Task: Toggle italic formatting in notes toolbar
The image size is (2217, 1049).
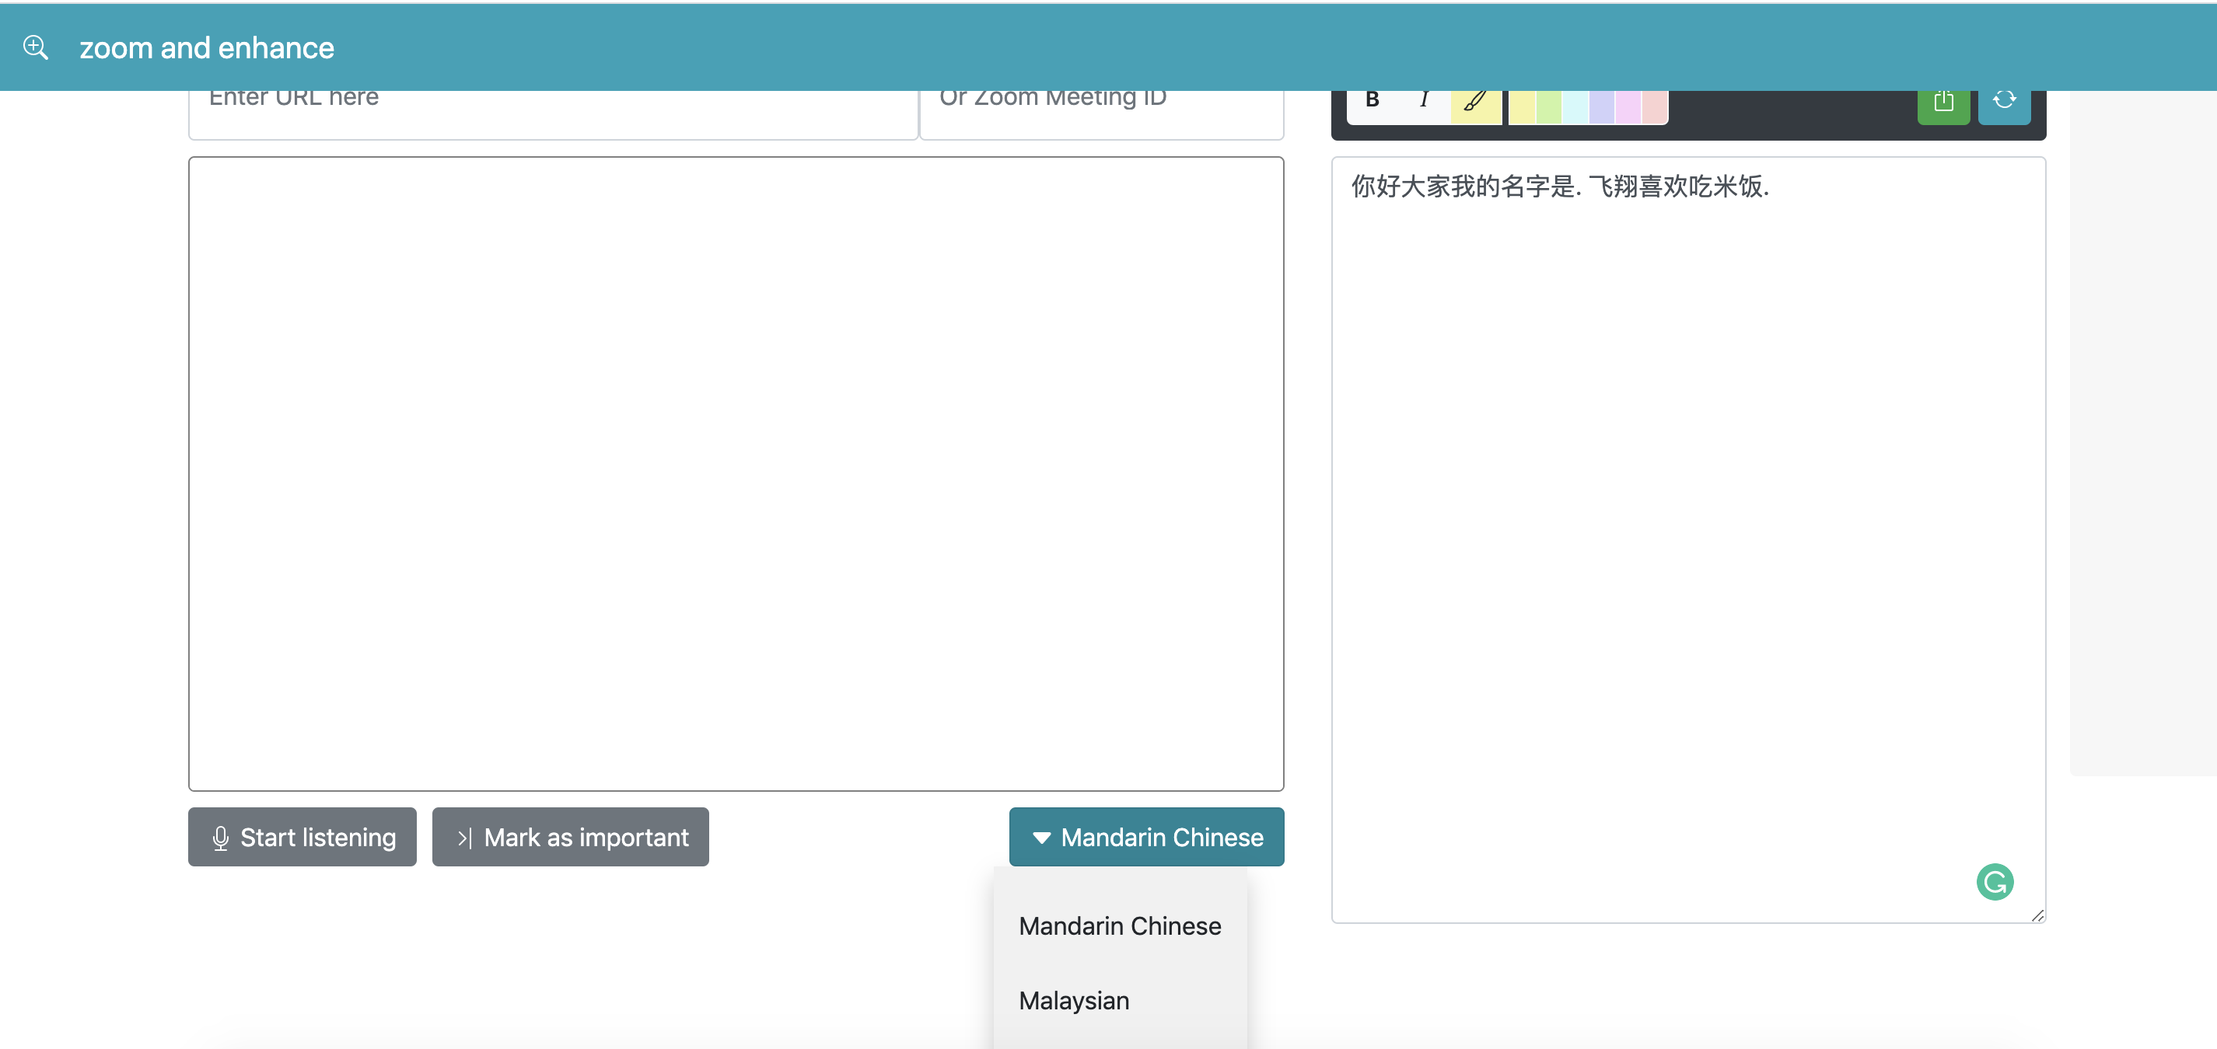Action: coord(1424,100)
